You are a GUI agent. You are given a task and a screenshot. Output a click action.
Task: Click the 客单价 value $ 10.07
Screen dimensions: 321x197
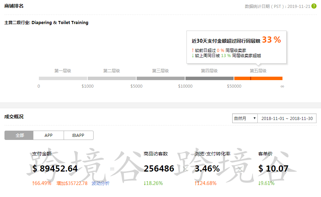click(x=273, y=168)
